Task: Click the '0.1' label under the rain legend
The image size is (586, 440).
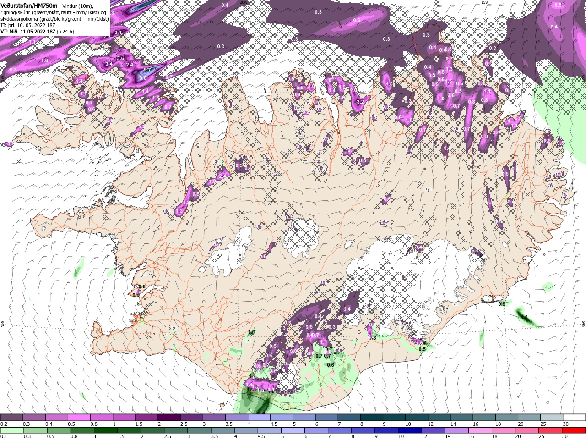Action: [4, 437]
